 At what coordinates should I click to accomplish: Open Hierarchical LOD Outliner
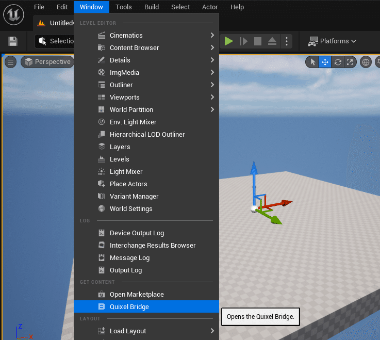click(146, 134)
